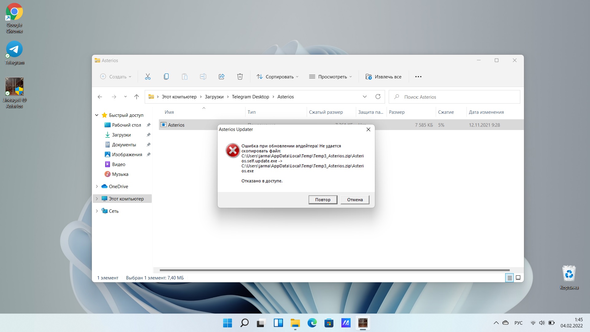Click the Paste clipboard icon
This screenshot has height=332, width=590.
[x=185, y=77]
